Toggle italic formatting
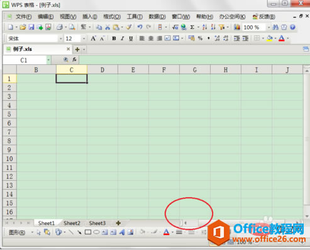The image size is (310, 250). tap(123, 38)
